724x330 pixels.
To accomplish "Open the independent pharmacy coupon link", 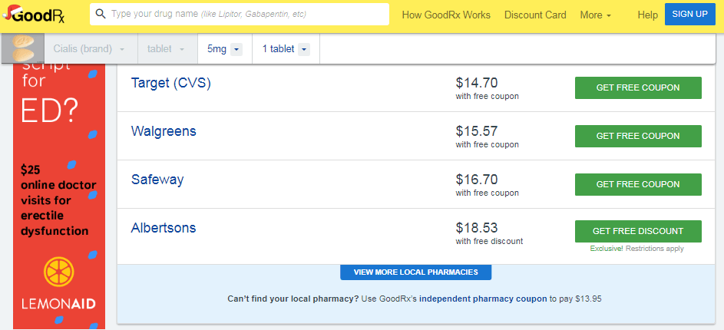I will point(483,299).
